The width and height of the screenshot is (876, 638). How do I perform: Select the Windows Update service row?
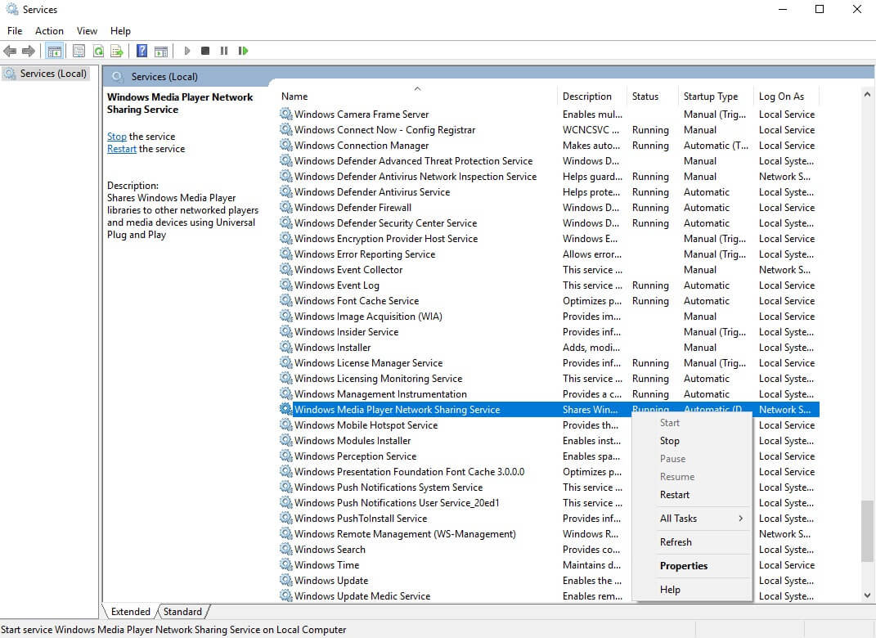point(331,581)
